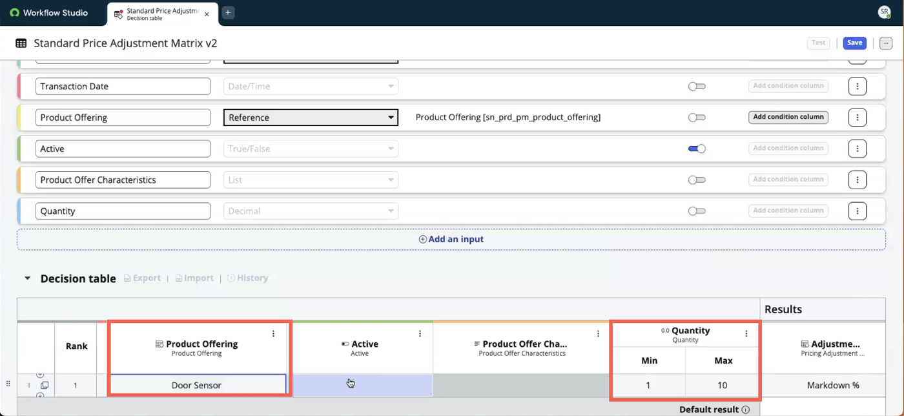Click the Export link
Viewport: 904px width, 416px height.
pos(142,278)
